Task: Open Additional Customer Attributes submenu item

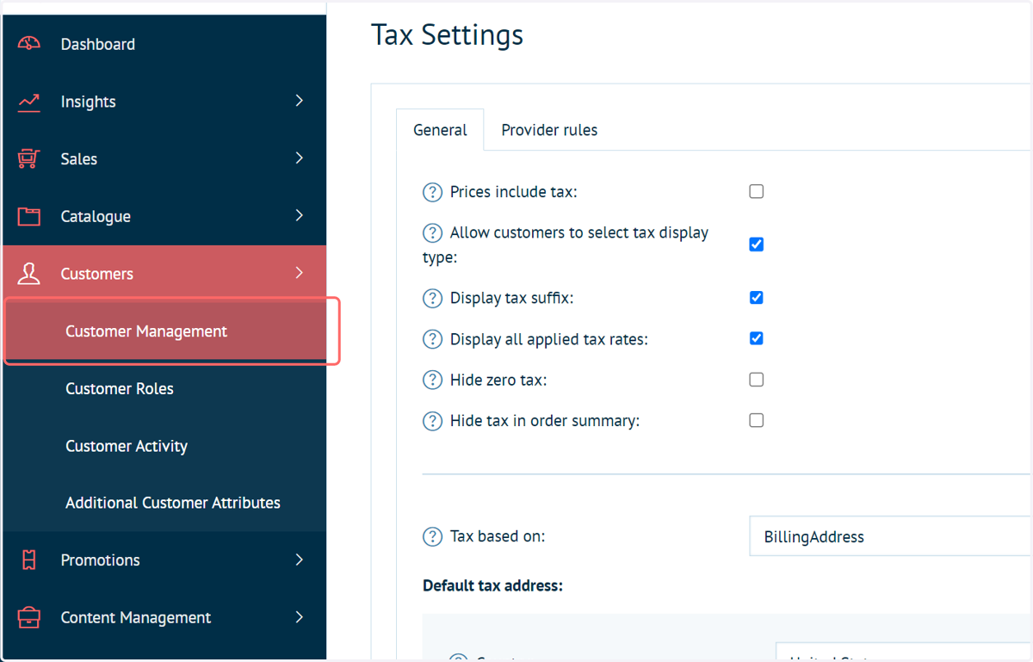Action: (x=164, y=503)
